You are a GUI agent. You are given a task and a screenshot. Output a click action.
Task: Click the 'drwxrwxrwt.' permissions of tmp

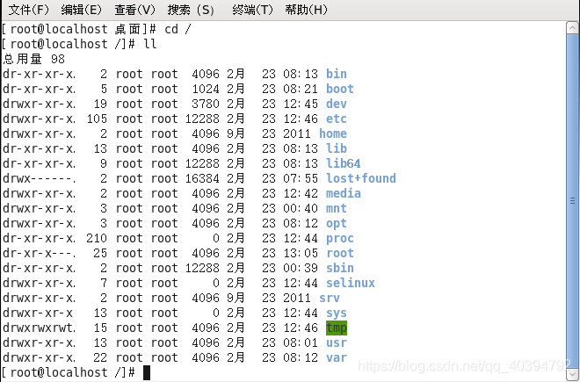40,328
